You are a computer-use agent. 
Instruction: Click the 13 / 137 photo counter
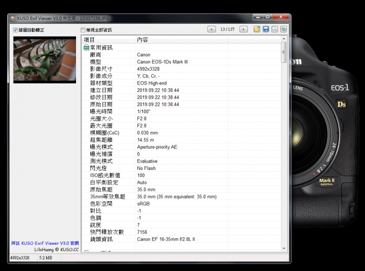(228, 29)
